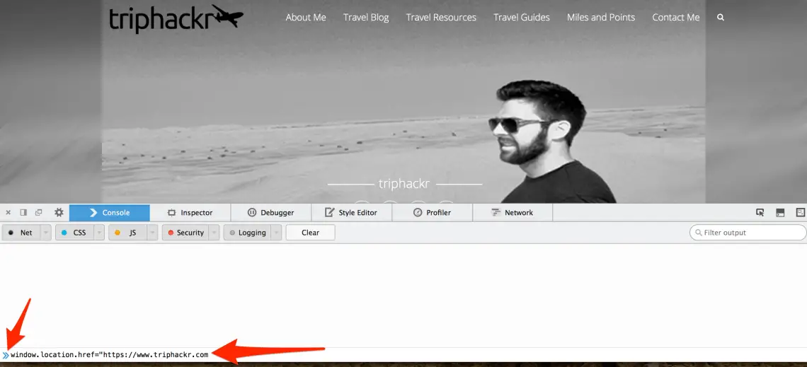Go to Miles and Points page
The image size is (807, 367).
tap(601, 18)
